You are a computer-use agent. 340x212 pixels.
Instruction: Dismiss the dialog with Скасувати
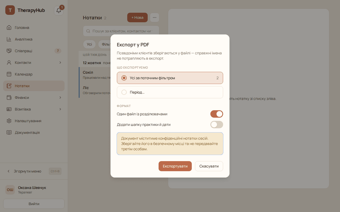click(209, 166)
